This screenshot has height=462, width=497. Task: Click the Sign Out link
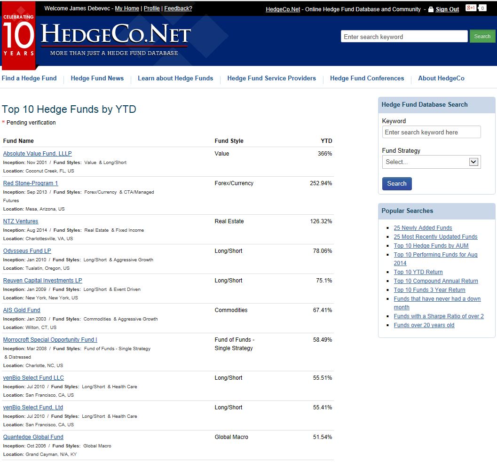coord(447,9)
